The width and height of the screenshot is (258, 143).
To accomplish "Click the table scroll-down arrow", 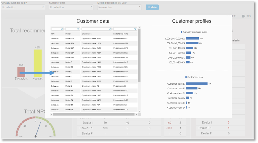I will (139, 111).
